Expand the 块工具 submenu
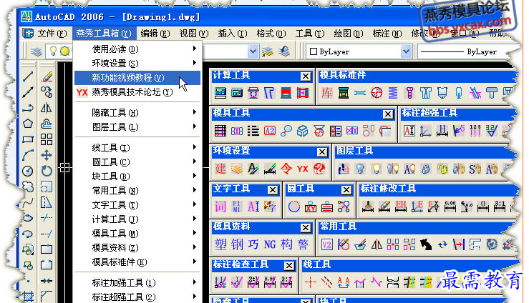 137,177
